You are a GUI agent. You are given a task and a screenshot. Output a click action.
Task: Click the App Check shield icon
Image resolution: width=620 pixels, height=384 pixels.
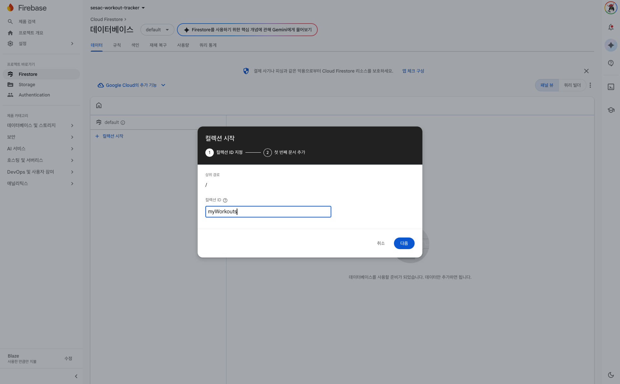(x=246, y=71)
